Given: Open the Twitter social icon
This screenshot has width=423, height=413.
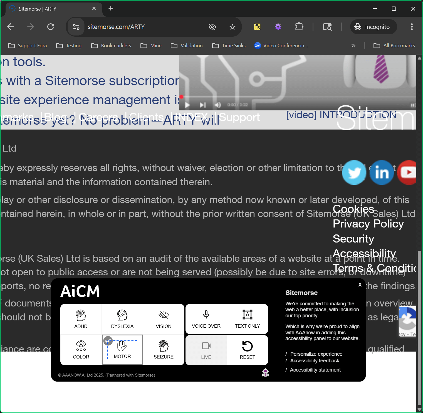Looking at the screenshot, I should pos(354,172).
